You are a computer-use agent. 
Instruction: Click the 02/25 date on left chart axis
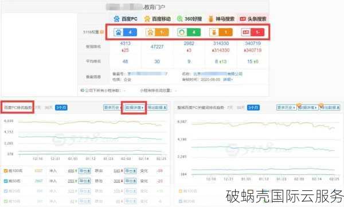(161, 159)
